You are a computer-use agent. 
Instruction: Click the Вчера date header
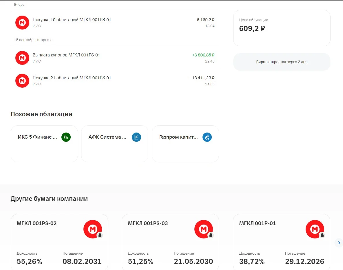[x=19, y=5]
